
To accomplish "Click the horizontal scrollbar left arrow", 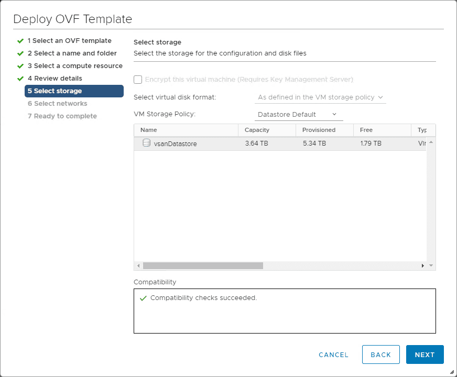I will tap(138, 266).
